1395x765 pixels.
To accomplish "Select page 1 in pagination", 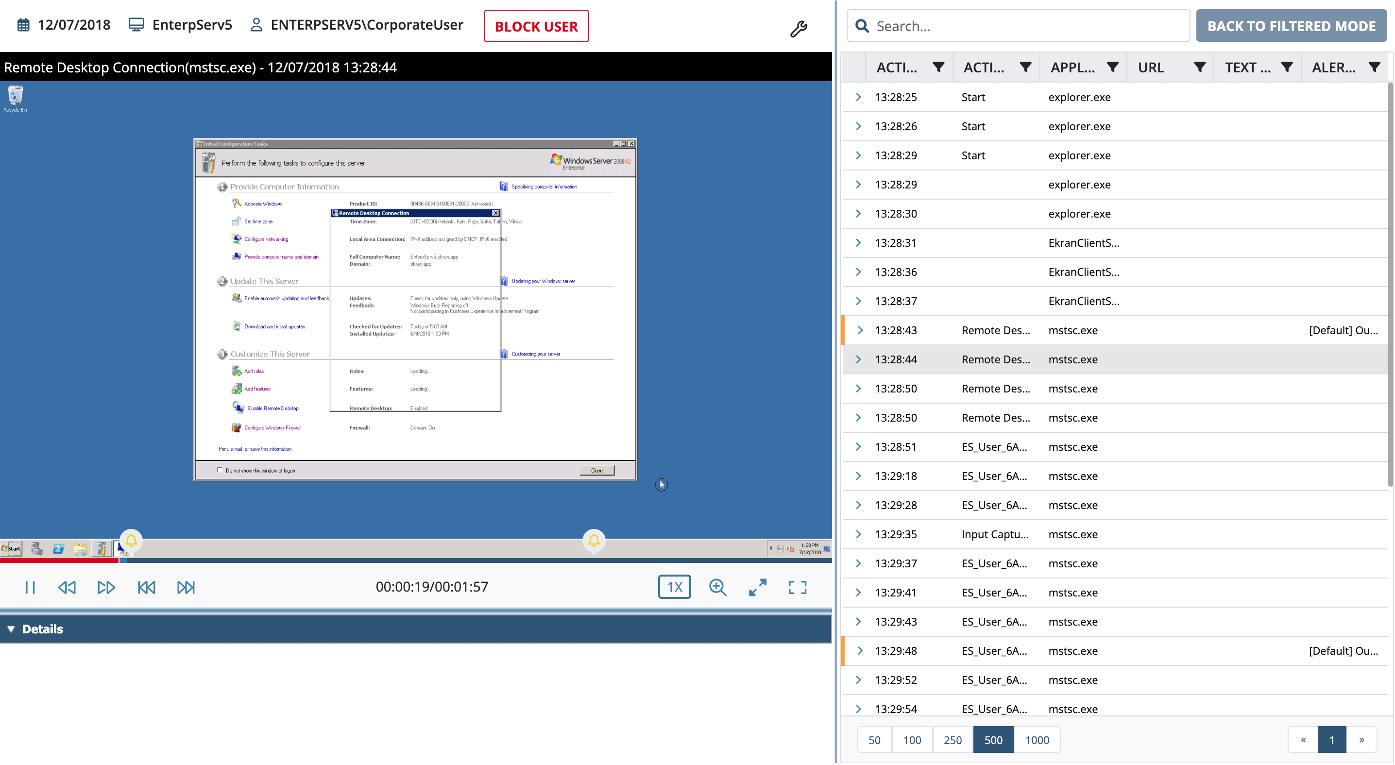I will coord(1332,740).
